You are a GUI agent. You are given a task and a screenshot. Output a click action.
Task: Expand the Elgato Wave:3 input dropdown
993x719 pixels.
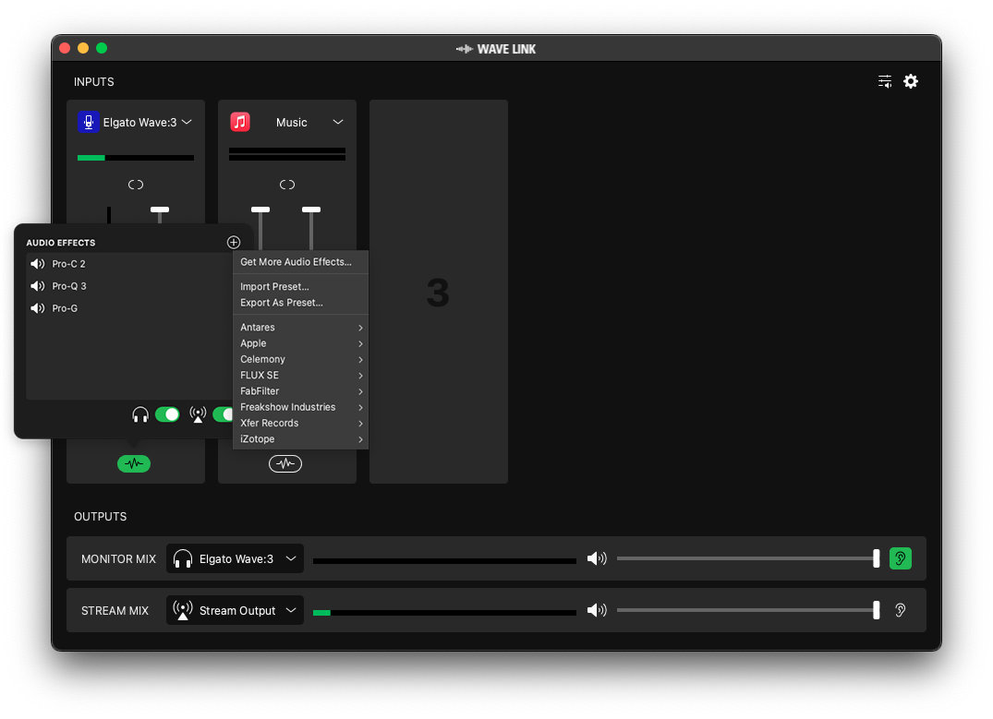point(187,122)
